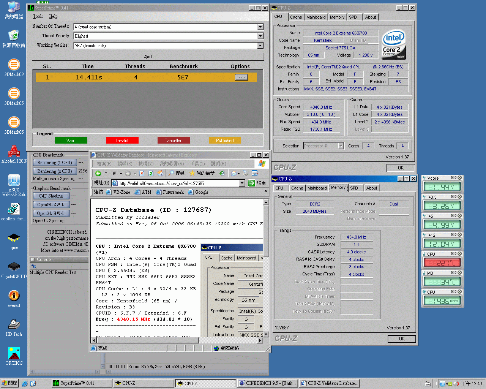Go to the Home page icon in browser
Viewport: 486px width, 389px height.
(161, 173)
